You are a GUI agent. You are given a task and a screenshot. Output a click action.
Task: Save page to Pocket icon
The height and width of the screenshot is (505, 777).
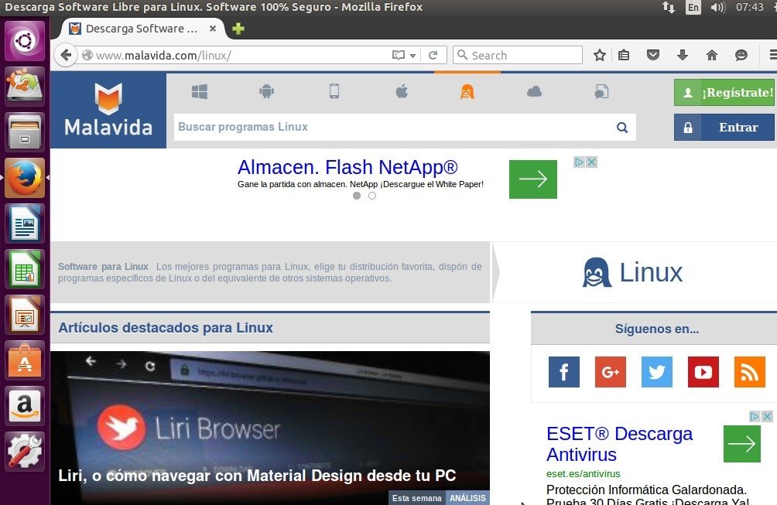click(x=653, y=55)
